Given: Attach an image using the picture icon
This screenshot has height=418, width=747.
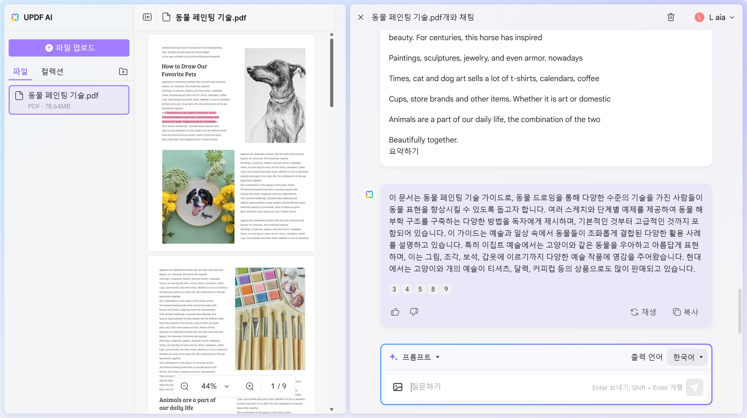Looking at the screenshot, I should click(398, 387).
